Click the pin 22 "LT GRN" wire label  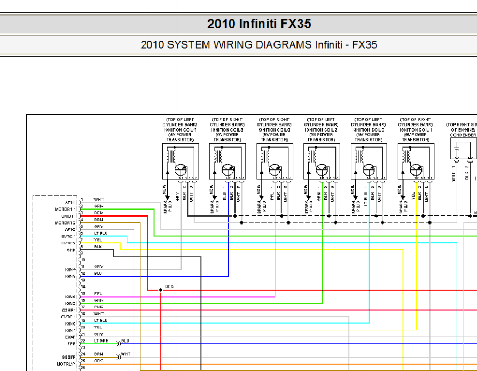[101, 341]
